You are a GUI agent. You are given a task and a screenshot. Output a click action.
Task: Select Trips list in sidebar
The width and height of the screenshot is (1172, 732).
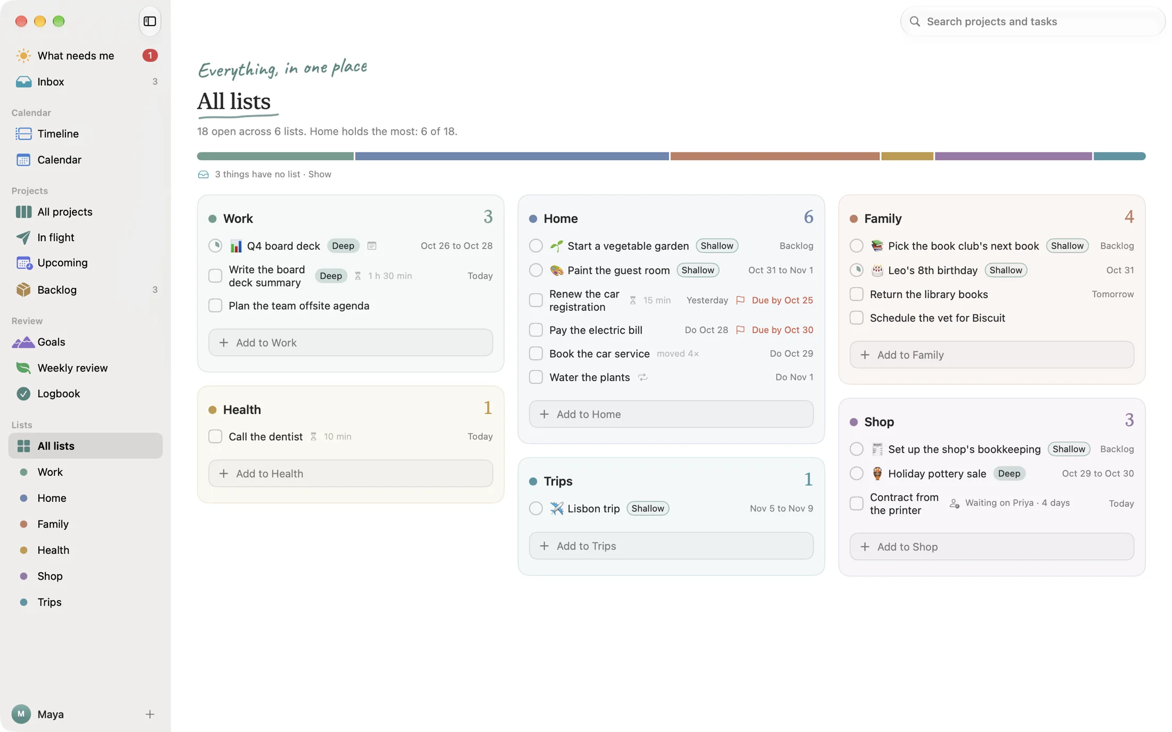point(85,602)
